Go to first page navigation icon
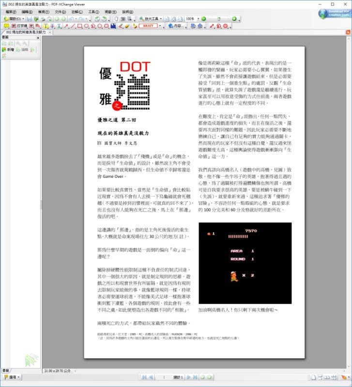 pyautogui.click(x=144, y=377)
